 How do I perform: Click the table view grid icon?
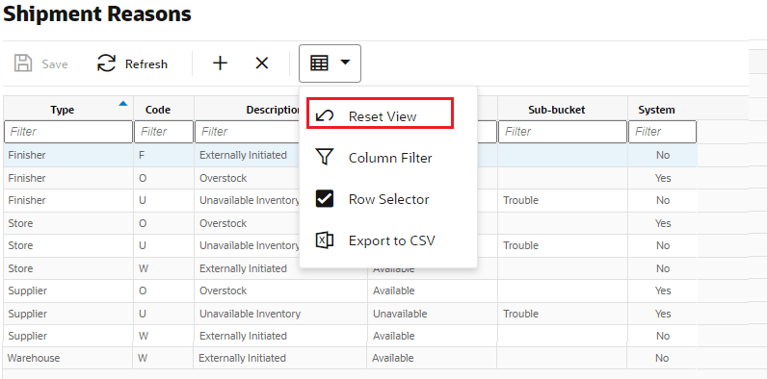coord(319,63)
